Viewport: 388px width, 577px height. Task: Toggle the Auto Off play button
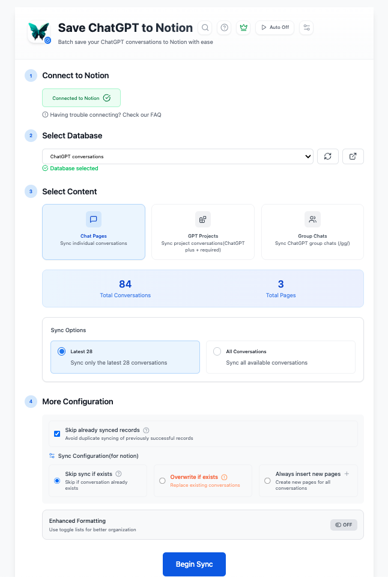point(275,28)
